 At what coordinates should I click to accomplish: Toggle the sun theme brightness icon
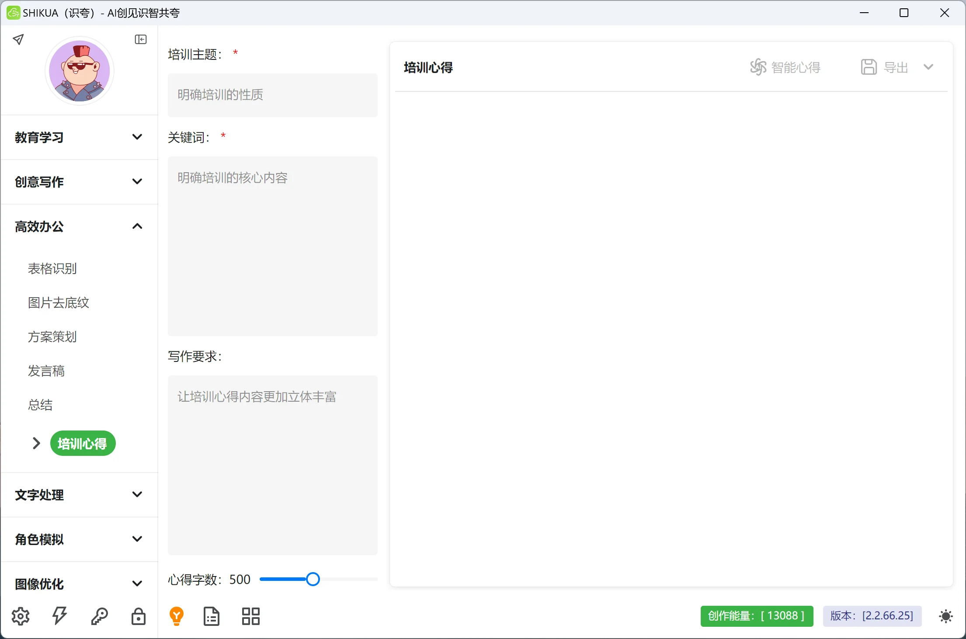[946, 616]
